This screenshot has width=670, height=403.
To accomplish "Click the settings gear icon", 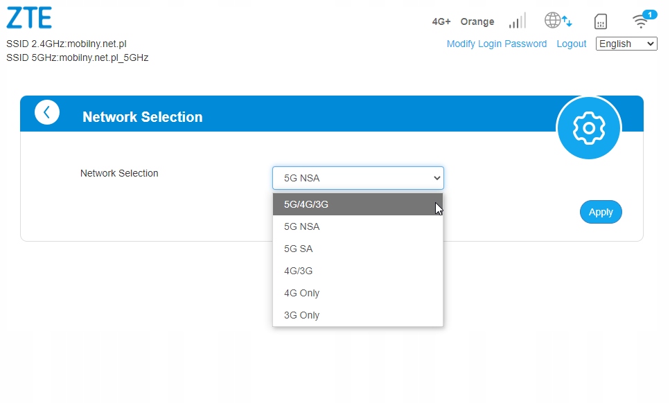I will 588,128.
